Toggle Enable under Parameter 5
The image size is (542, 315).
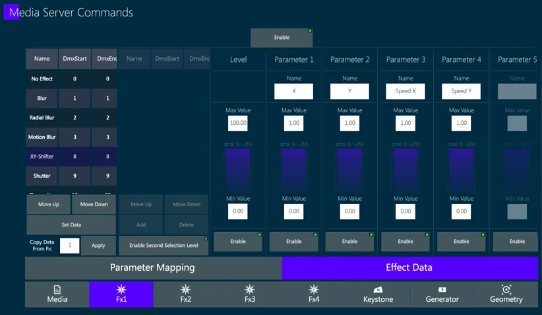517,241
